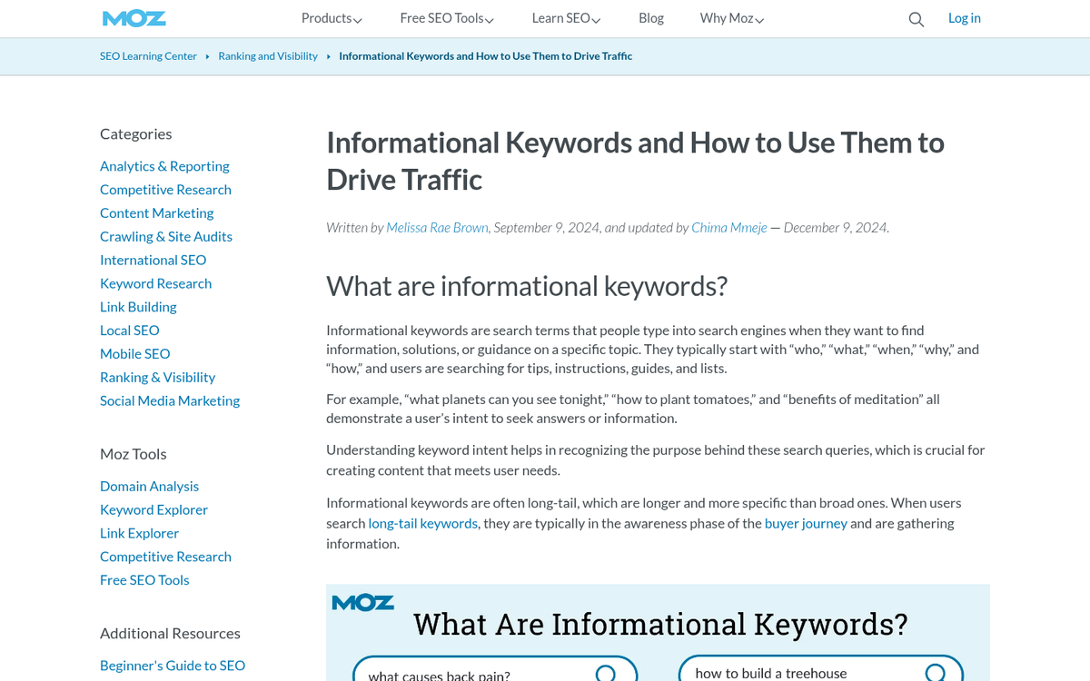The height and width of the screenshot is (681, 1090).
Task: Open site search using the magnifying glass icon
Action: (916, 18)
